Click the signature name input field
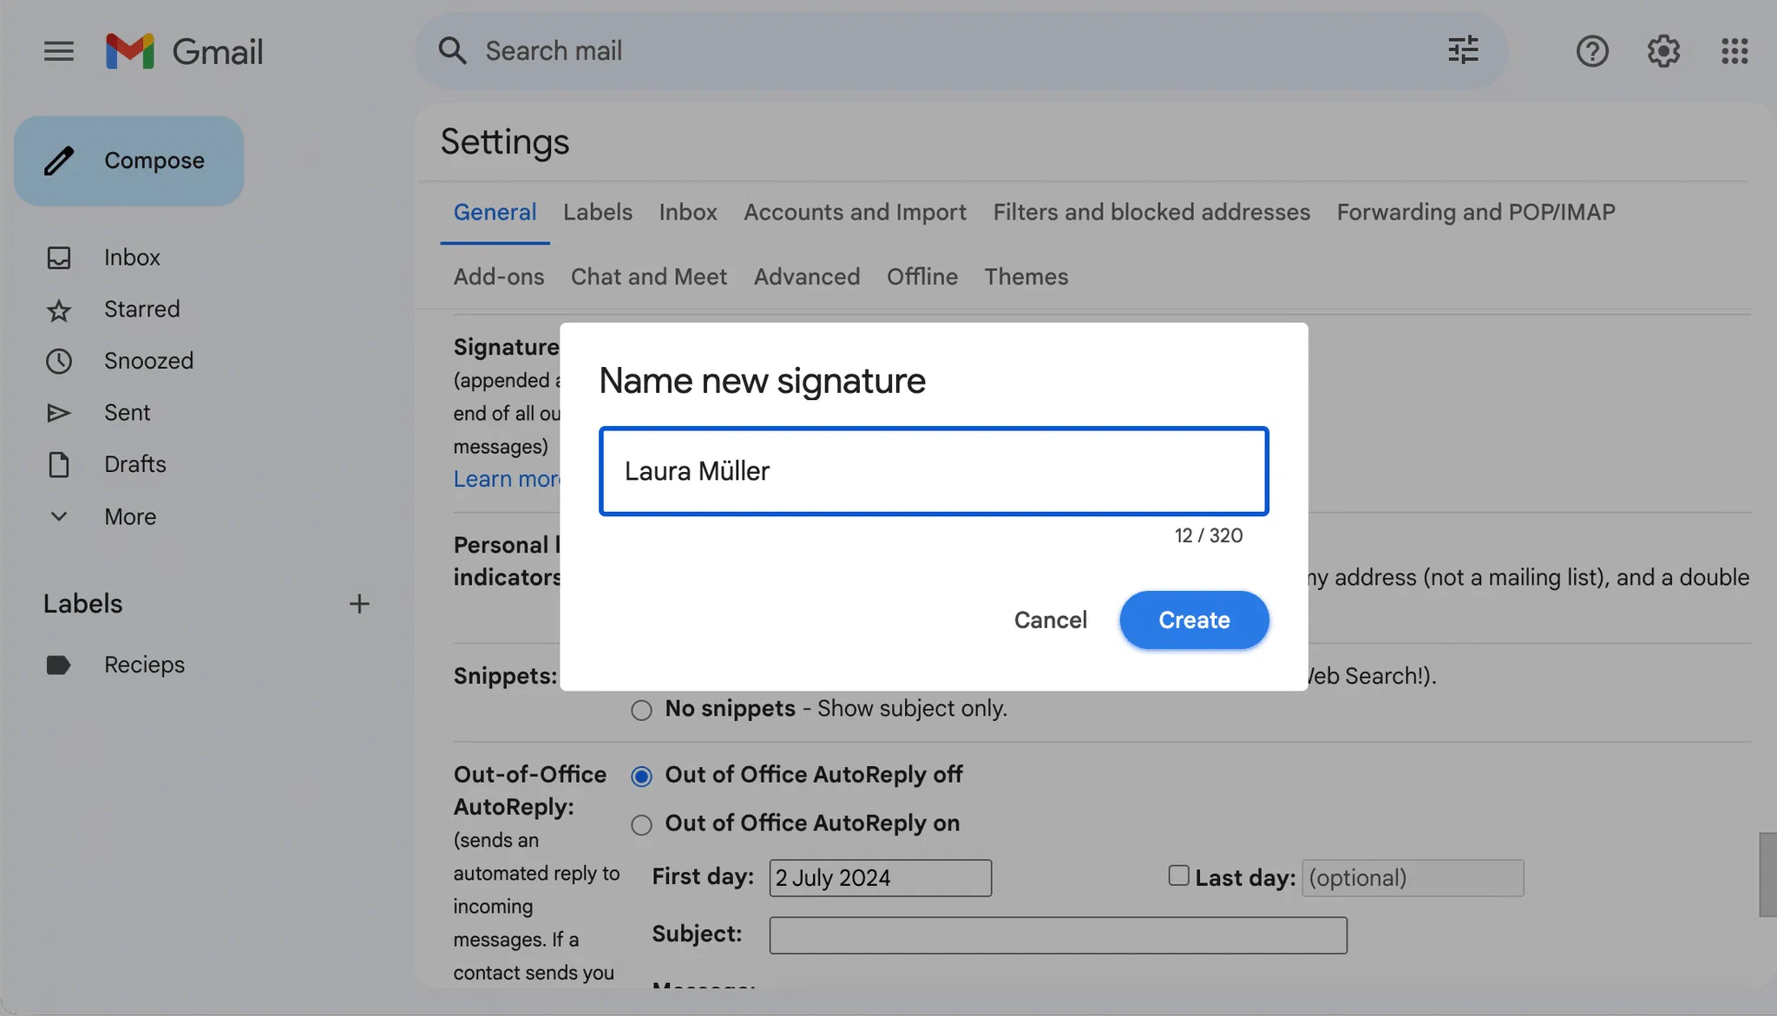The height and width of the screenshot is (1016, 1777). pyautogui.click(x=934, y=471)
